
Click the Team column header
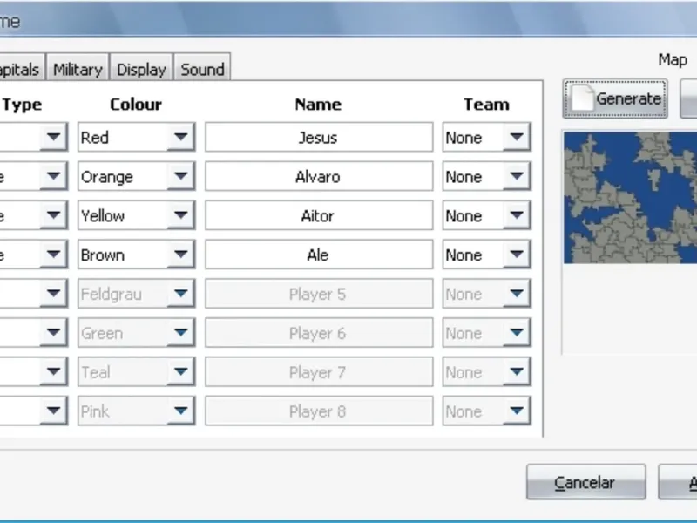tap(487, 105)
